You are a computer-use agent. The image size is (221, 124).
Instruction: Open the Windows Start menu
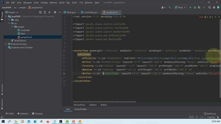click(3, 121)
